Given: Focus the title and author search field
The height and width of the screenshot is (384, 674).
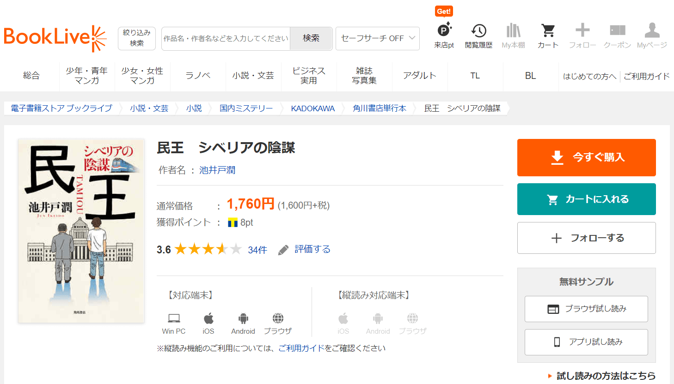Looking at the screenshot, I should click(226, 38).
